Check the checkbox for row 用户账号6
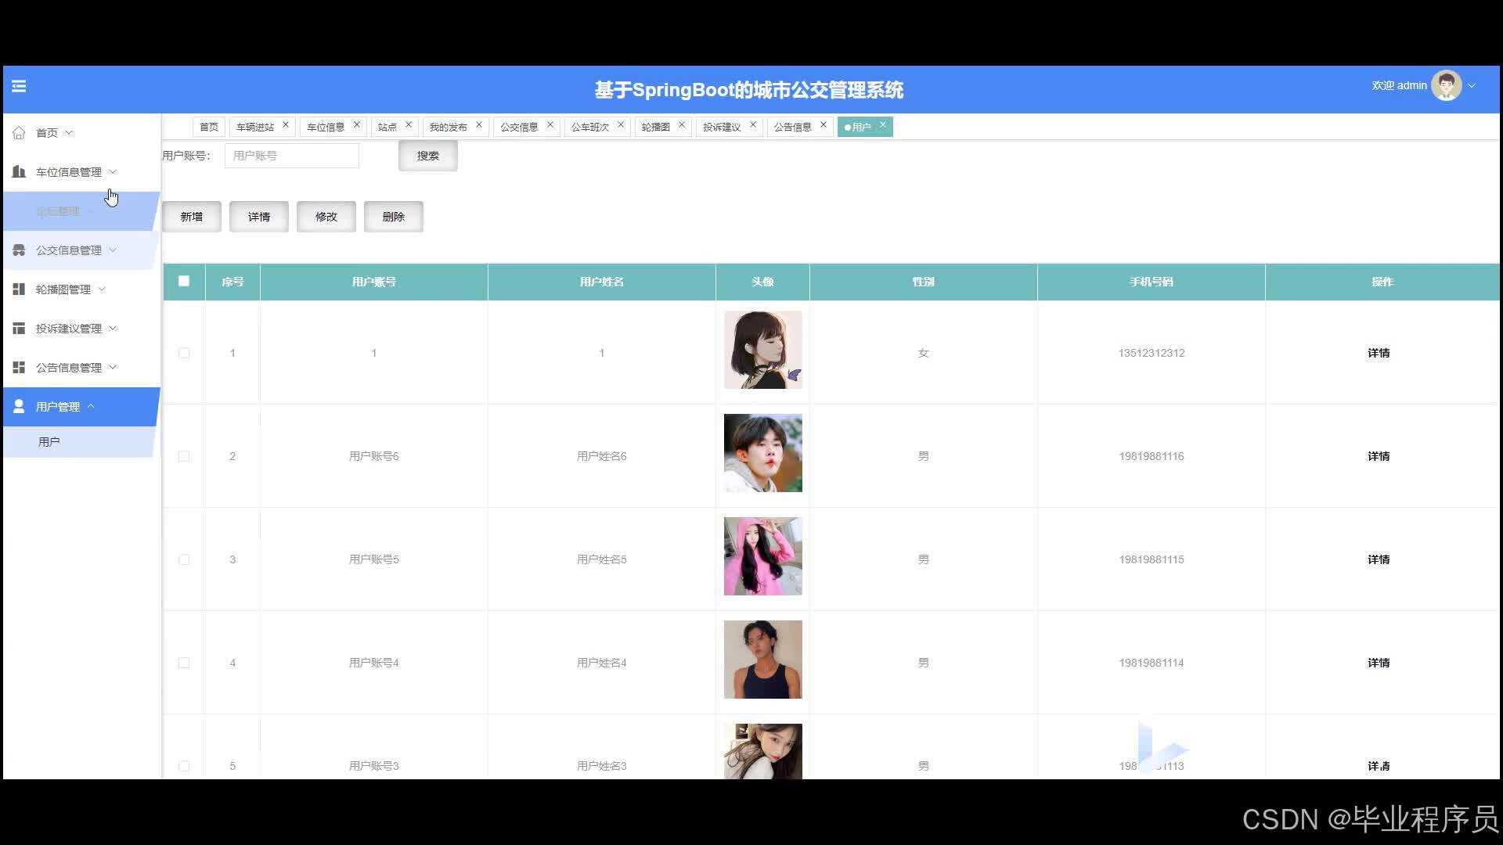 184,456
